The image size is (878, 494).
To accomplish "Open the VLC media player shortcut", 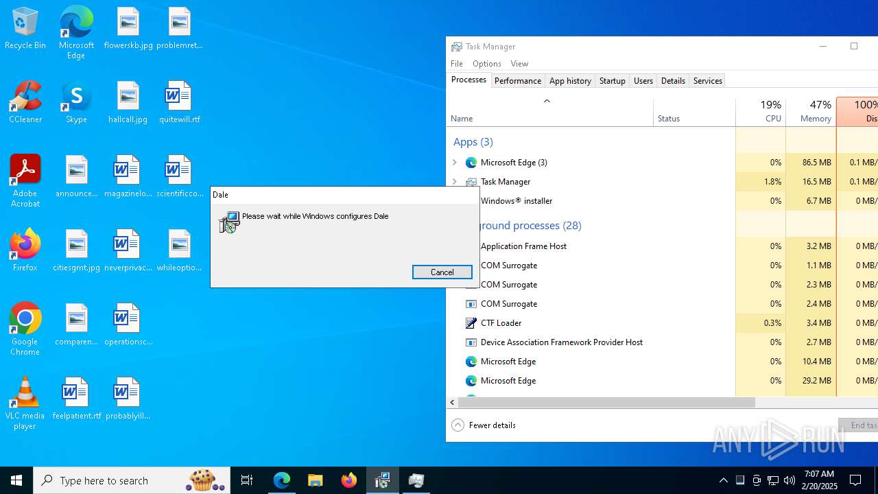I will click(x=25, y=403).
